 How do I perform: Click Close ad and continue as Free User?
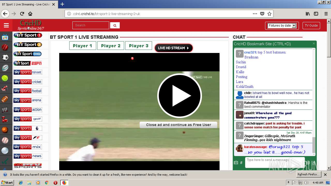tap(178, 125)
